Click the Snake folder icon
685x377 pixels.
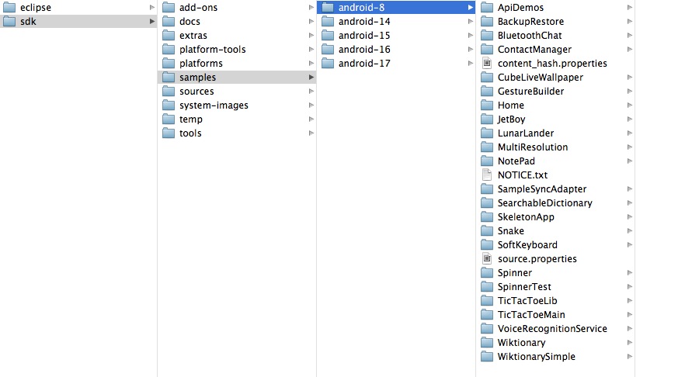487,231
